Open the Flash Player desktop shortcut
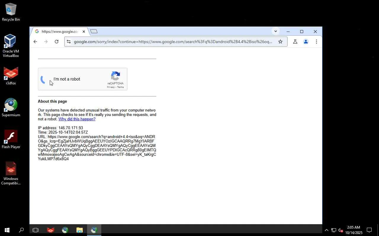 coord(11,140)
